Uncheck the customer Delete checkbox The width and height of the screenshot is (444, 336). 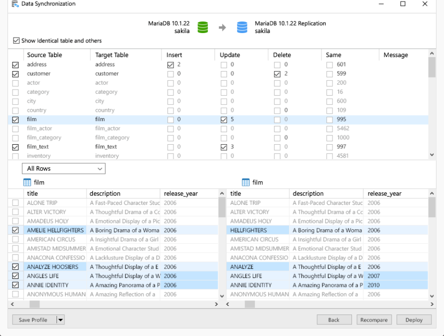(x=277, y=74)
